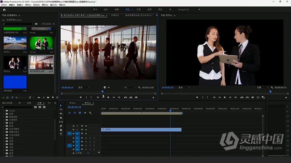Select the Ripple Edit tool
Viewport: 291px width, 163px height.
(61, 113)
